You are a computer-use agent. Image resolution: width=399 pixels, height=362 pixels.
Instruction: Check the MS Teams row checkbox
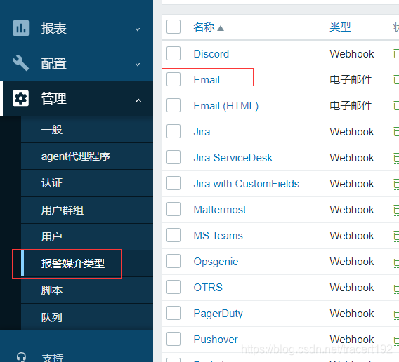[x=174, y=235]
